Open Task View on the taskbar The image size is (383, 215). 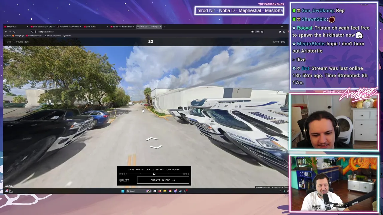click(x=154, y=191)
